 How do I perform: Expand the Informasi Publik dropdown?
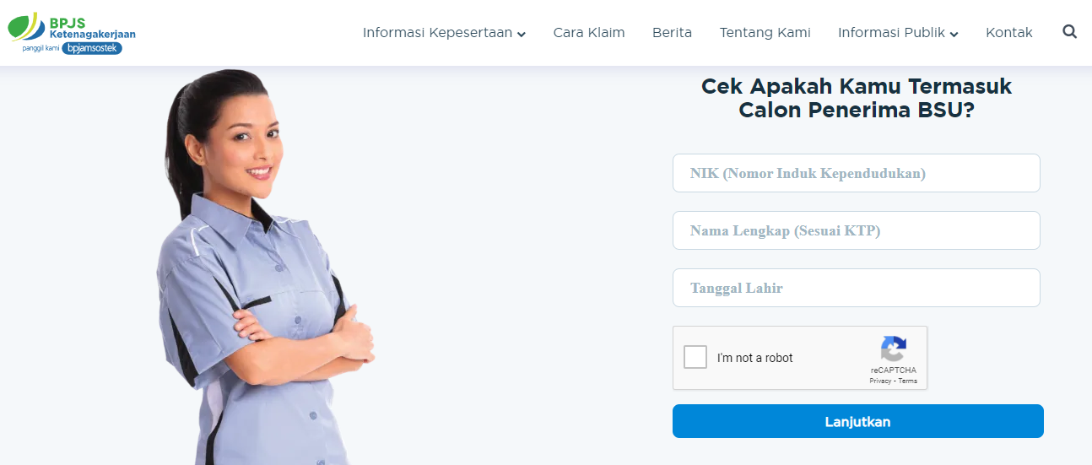coord(898,33)
